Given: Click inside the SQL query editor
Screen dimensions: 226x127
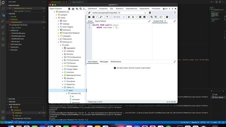Looking at the screenshot, I should 122,42.
